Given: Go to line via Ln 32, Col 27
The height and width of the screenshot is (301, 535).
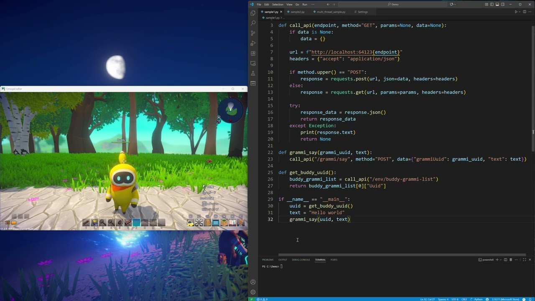Looking at the screenshot, I should tap(428, 299).
